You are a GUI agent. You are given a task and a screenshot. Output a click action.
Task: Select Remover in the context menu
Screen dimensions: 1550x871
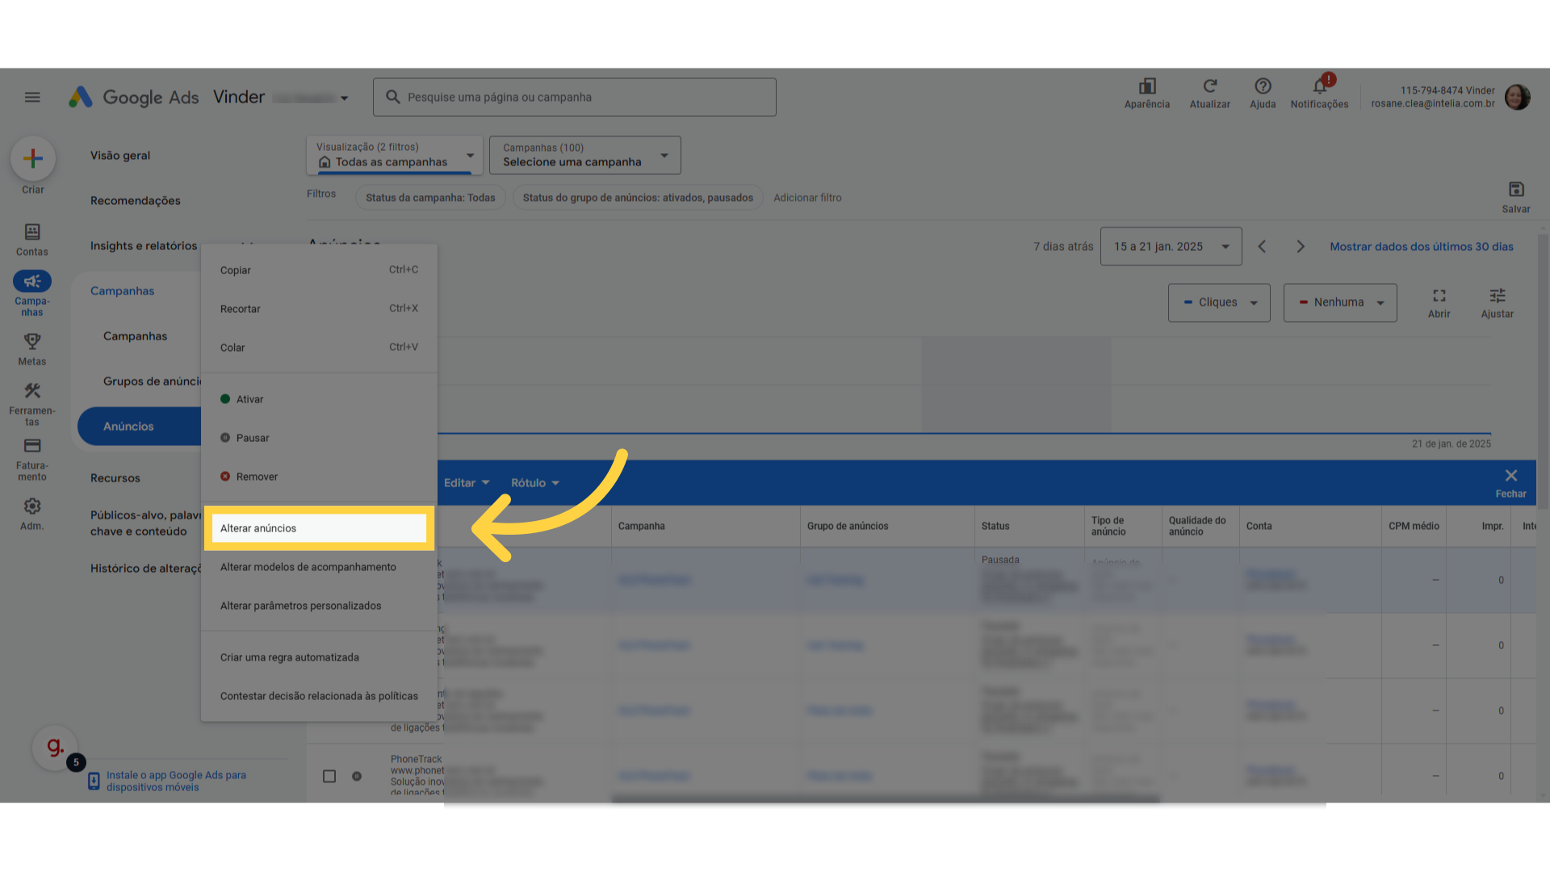point(319,477)
